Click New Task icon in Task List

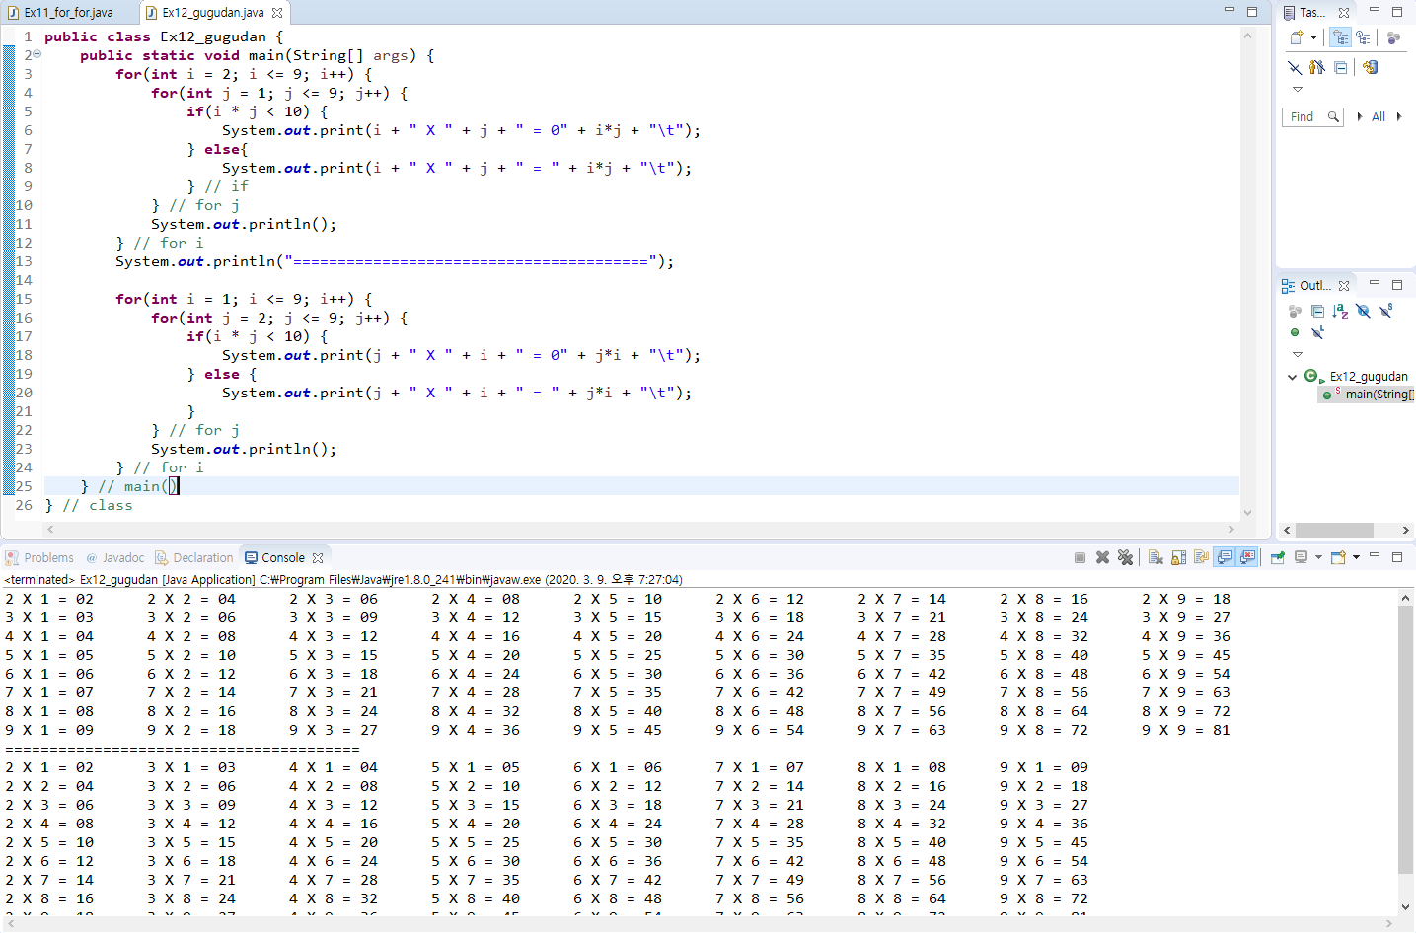(x=1297, y=37)
